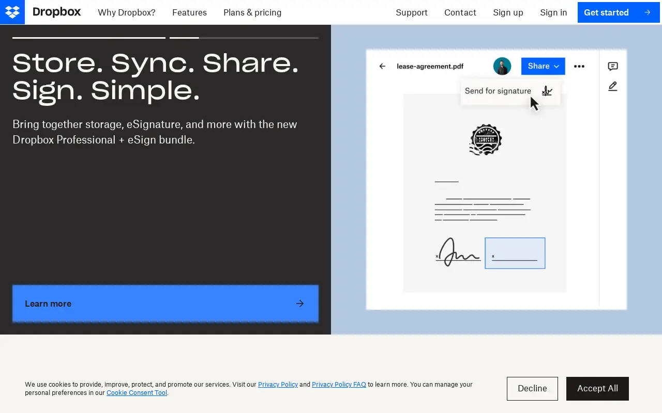The height and width of the screenshot is (413, 662).
Task: Click the signature icon next to Send for signature
Action: [547, 91]
